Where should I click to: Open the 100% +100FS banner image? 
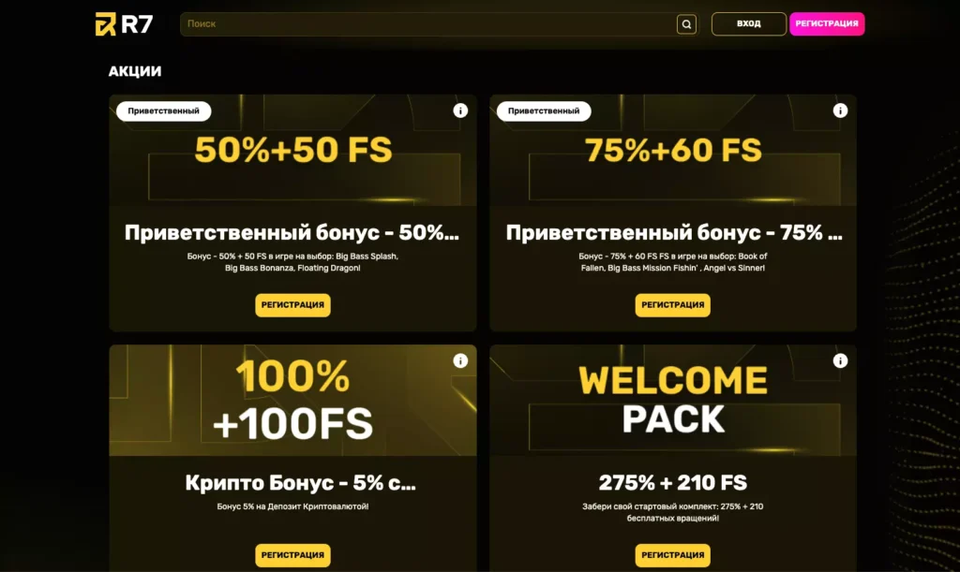[x=292, y=401]
